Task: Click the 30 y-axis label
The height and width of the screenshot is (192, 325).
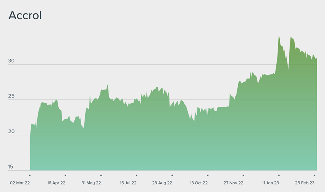Action: point(11,61)
